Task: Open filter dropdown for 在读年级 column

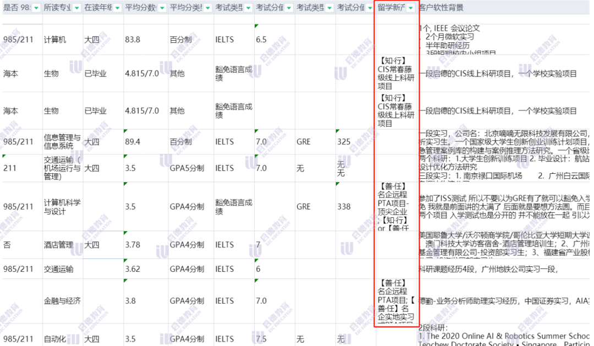Action: [118, 8]
